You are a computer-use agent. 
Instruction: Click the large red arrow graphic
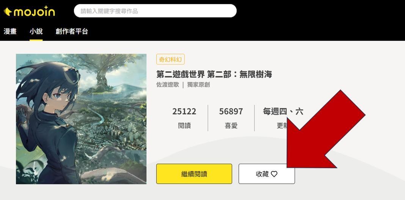pyautogui.click(x=326, y=129)
